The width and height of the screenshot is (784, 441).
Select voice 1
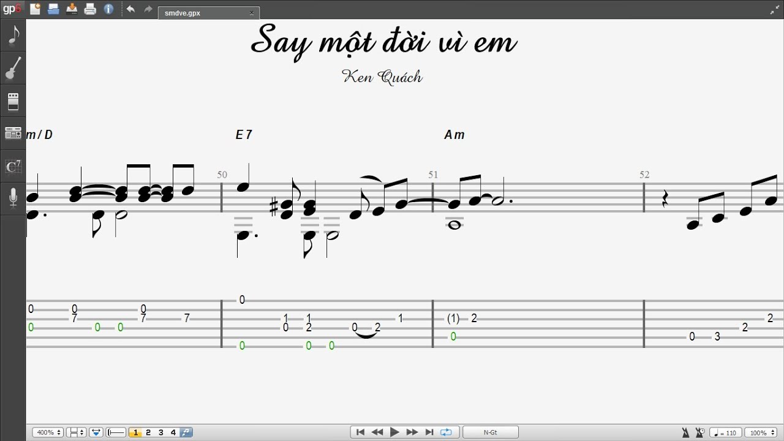pyautogui.click(x=135, y=432)
